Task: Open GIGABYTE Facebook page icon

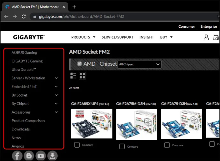Action: [x=17, y=156]
